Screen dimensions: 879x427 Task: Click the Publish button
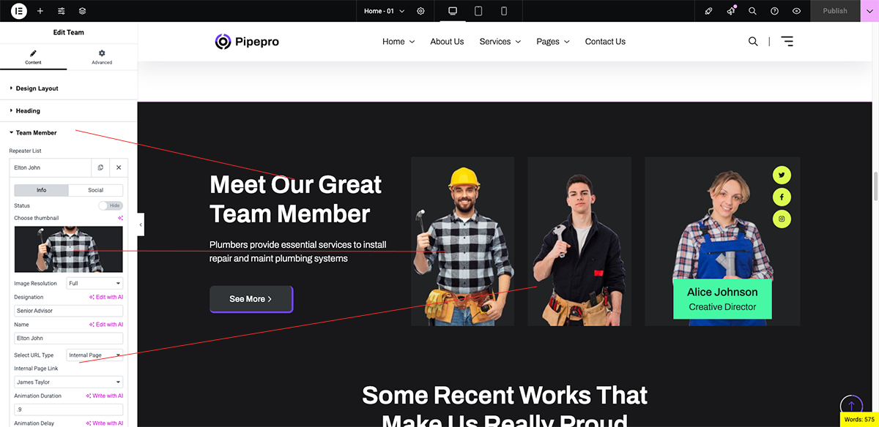834,11
